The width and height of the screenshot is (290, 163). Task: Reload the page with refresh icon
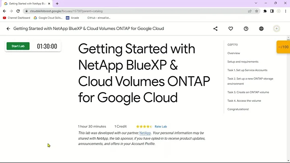point(18,11)
